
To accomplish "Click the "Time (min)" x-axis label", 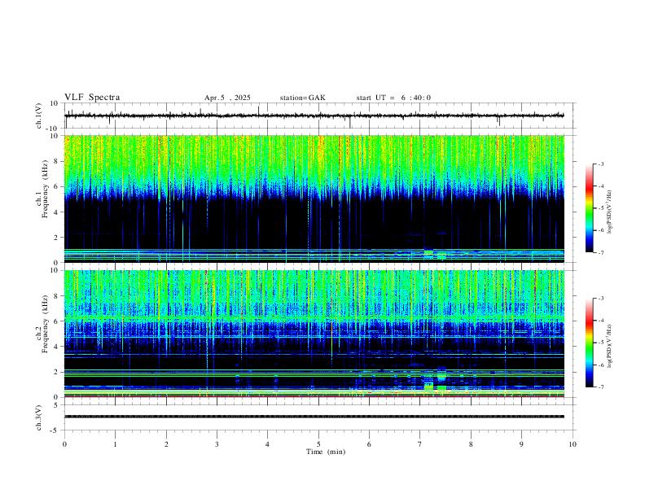I will click(326, 452).
